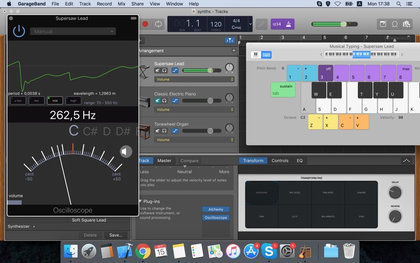Open the media browser icon
This screenshot has width=420, height=263.
406,24
